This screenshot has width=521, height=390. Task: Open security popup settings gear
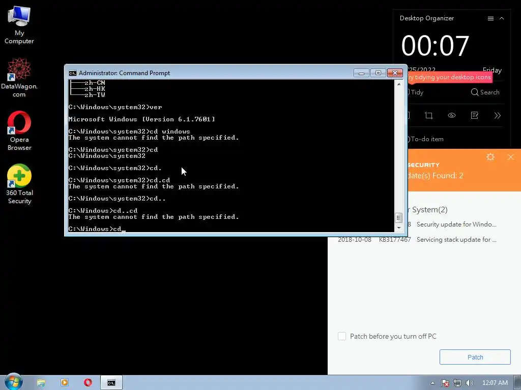pyautogui.click(x=490, y=157)
